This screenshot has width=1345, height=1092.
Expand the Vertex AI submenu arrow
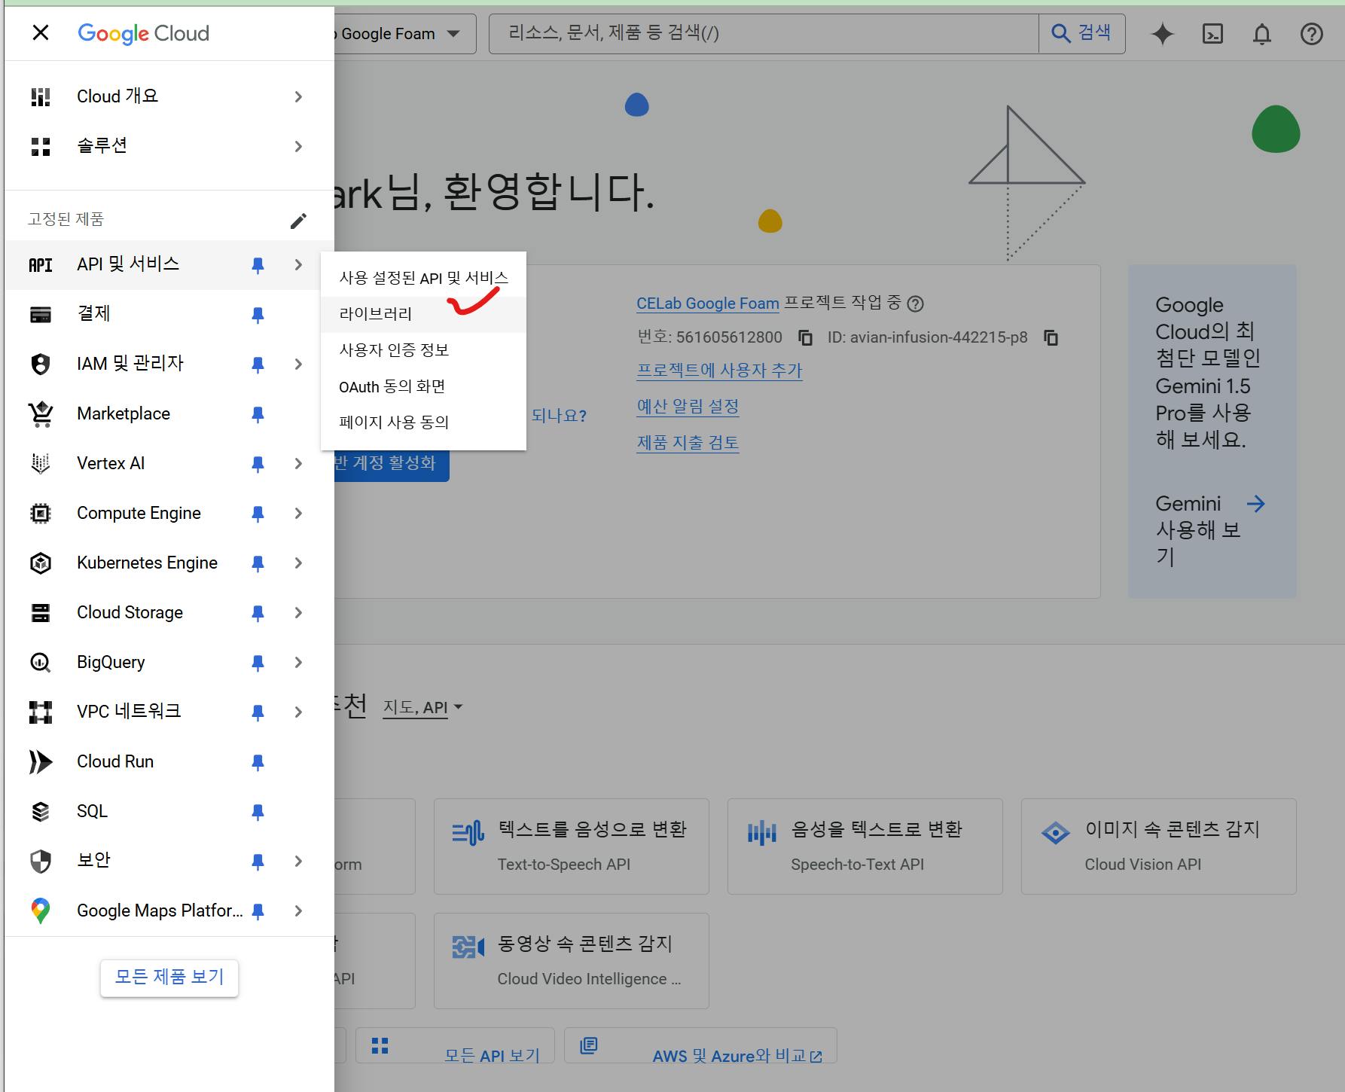(x=298, y=464)
